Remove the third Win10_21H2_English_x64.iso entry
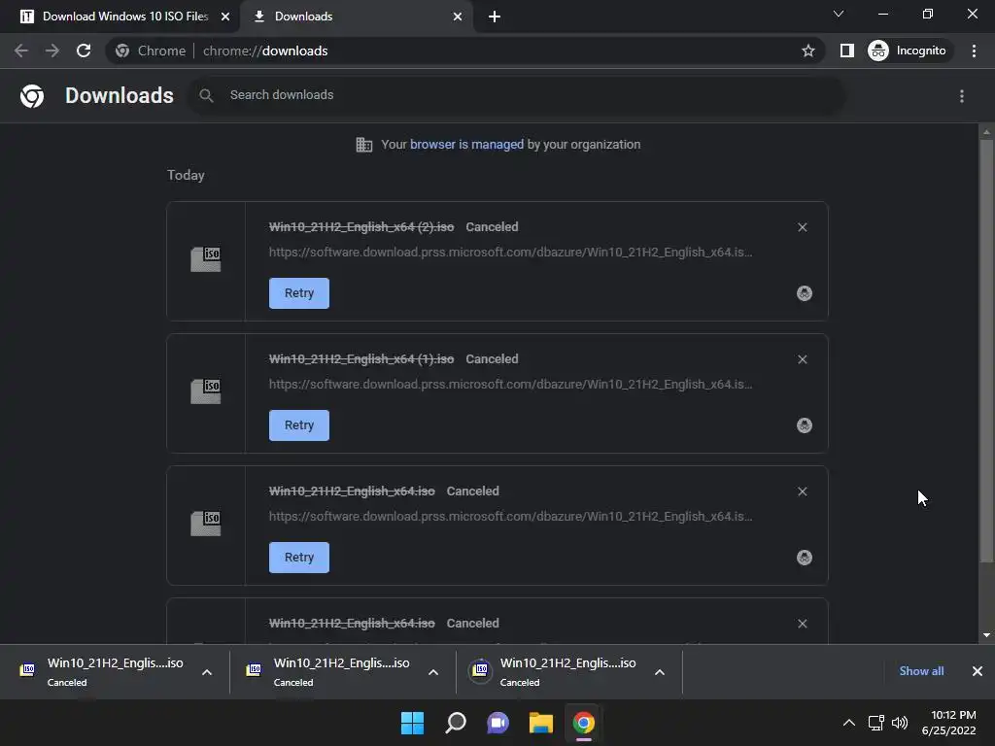This screenshot has height=746, width=995. (x=802, y=492)
